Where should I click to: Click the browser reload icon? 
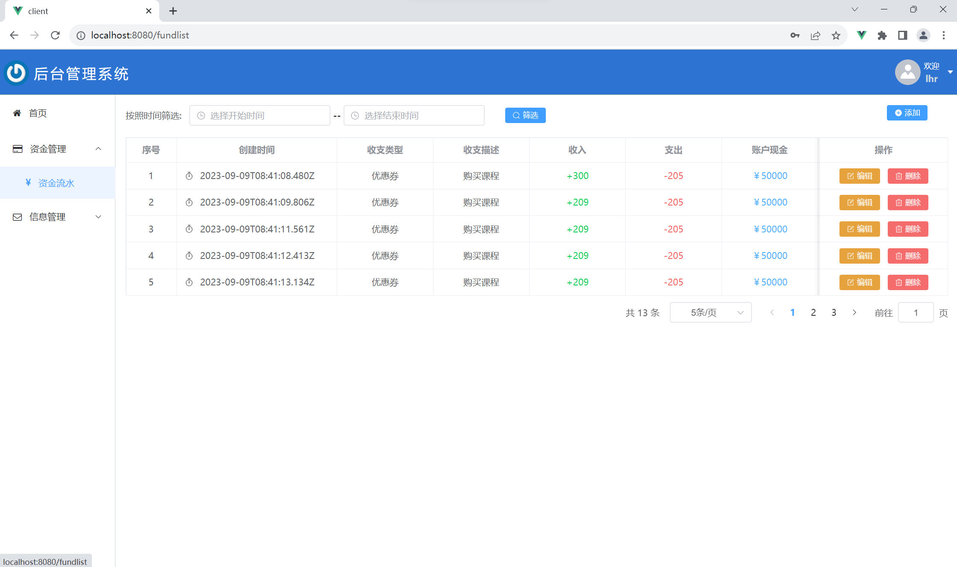[55, 35]
